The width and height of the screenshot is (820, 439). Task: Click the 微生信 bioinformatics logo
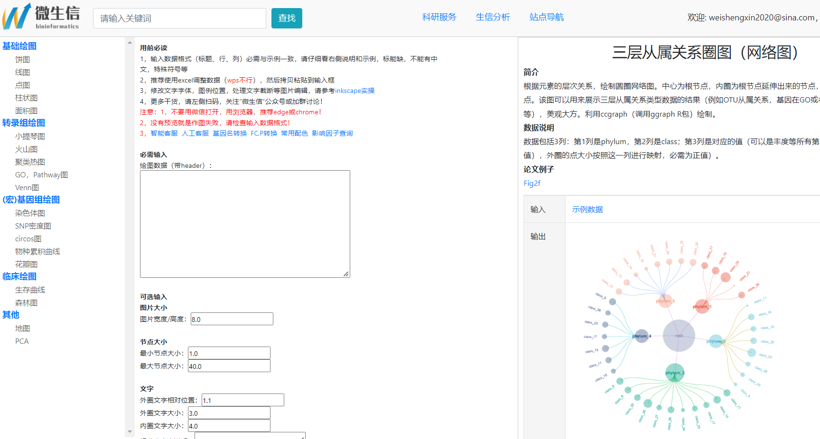click(x=41, y=17)
